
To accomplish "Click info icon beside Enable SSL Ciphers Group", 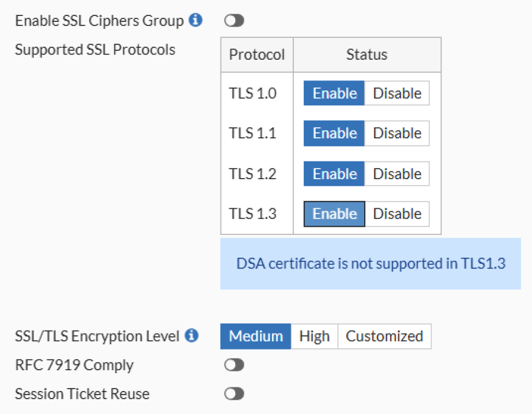I will coord(196,20).
